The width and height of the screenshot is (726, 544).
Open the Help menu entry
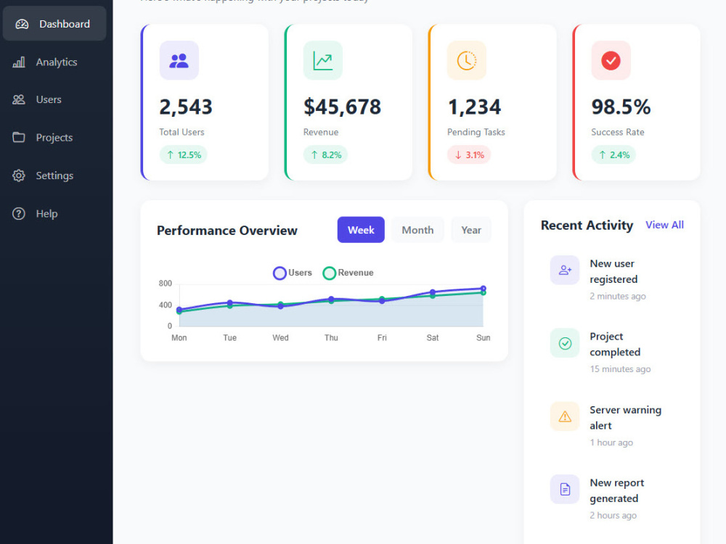click(x=46, y=214)
